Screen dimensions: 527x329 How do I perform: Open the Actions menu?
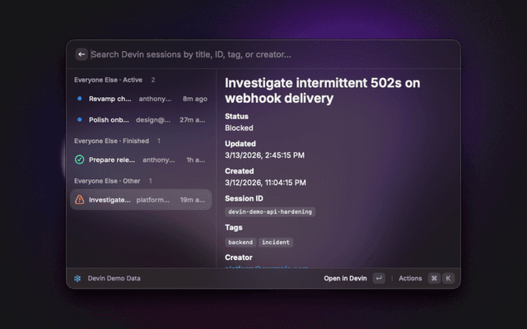click(x=410, y=279)
